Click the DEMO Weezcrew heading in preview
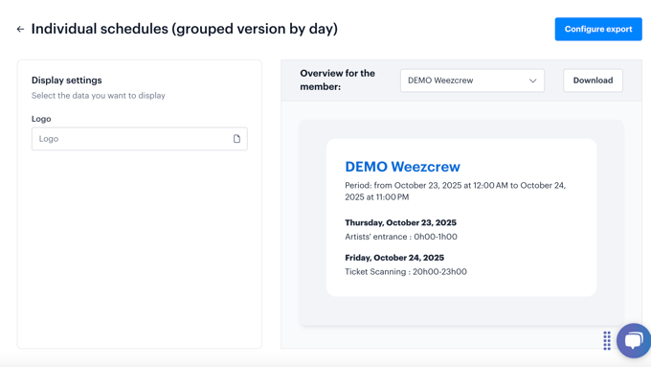This screenshot has height=367, width=651. 403,167
